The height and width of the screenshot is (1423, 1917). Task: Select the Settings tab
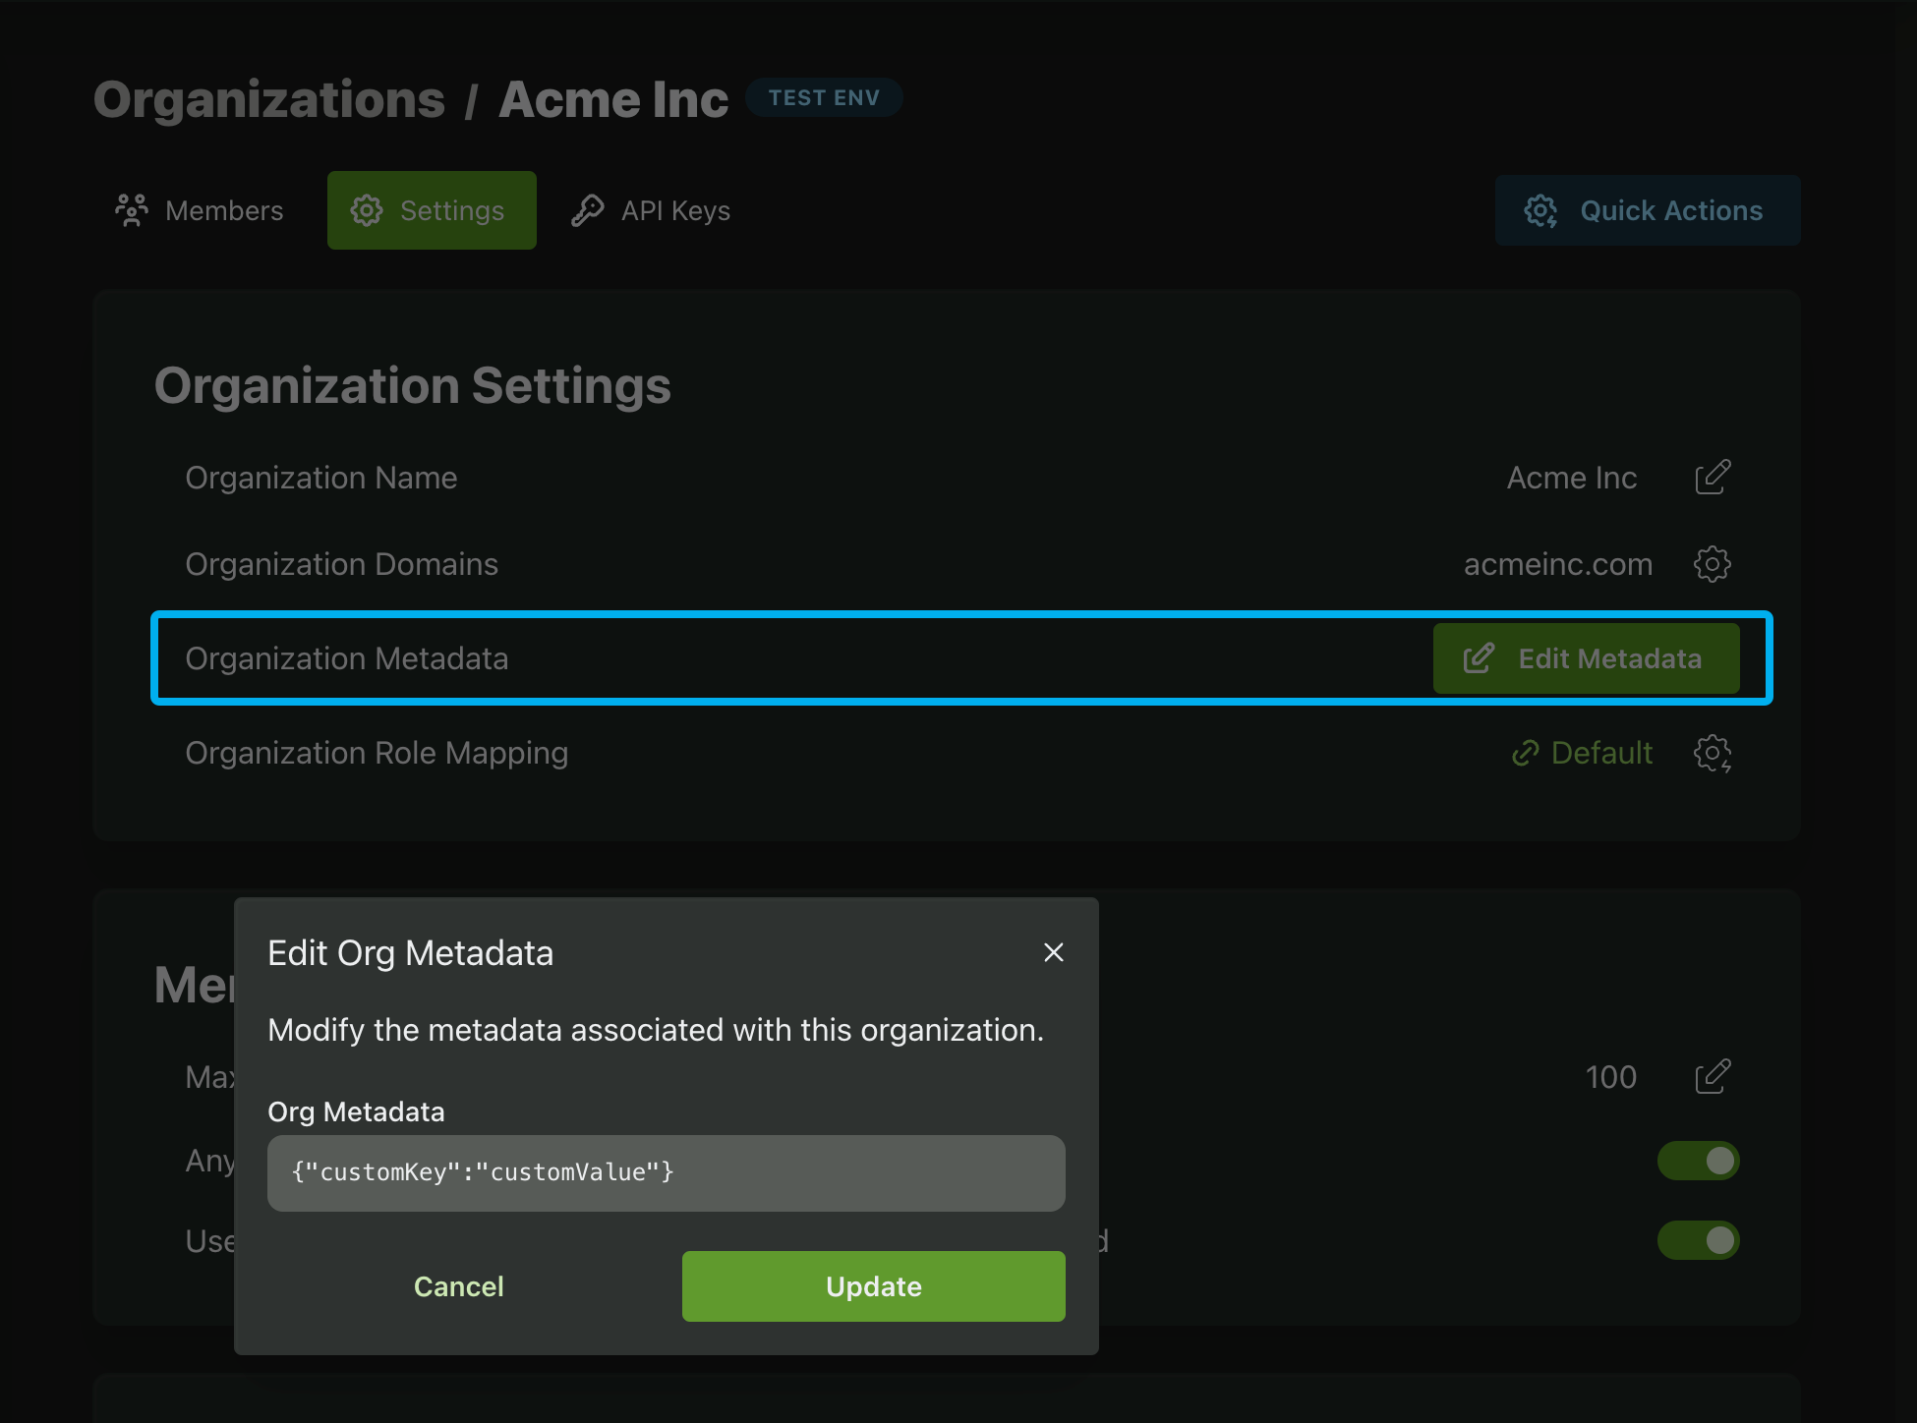(432, 210)
